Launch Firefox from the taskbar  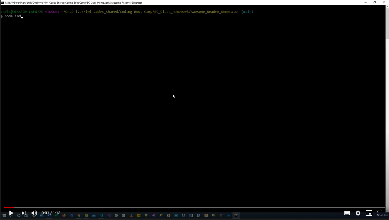(x=64, y=215)
